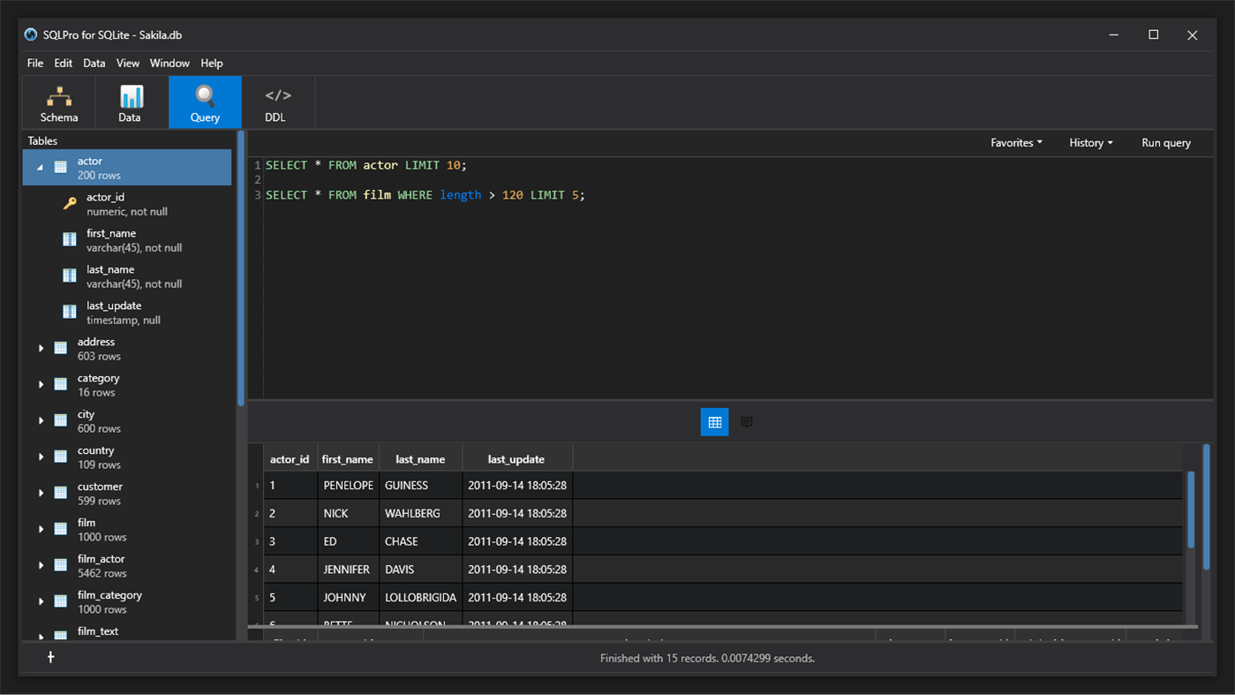Open the Window menu

coord(169,64)
